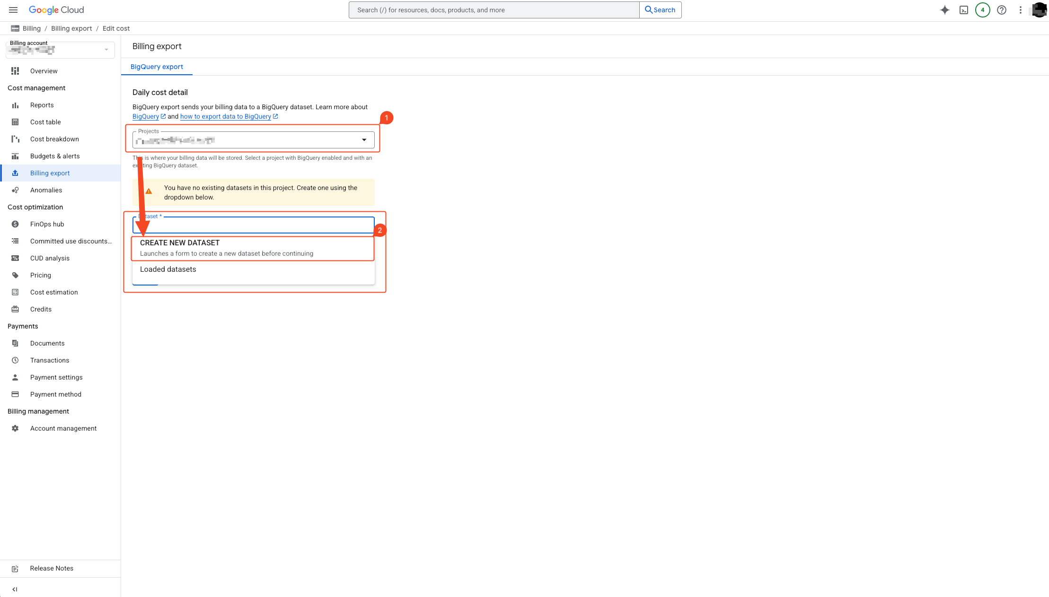Expand the Billing account selector dropdown

click(x=60, y=49)
